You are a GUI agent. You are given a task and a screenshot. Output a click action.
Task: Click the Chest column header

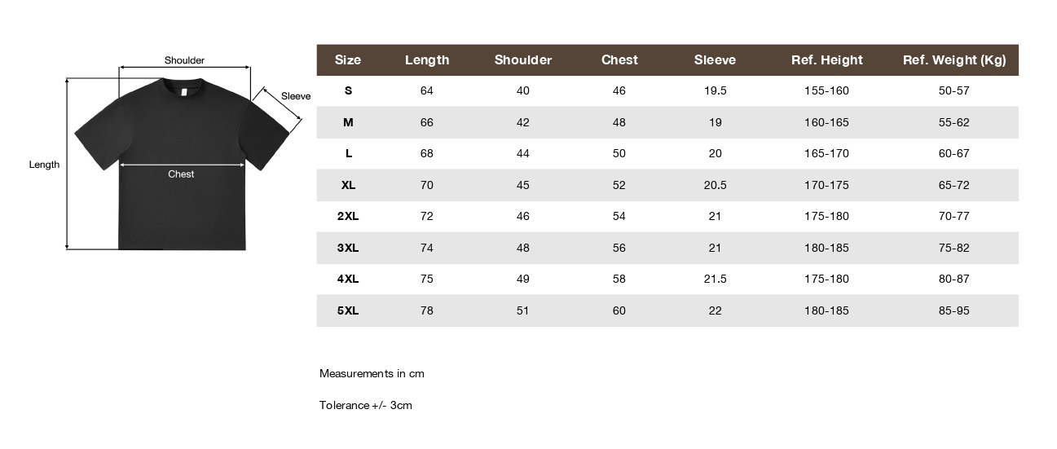click(x=619, y=60)
